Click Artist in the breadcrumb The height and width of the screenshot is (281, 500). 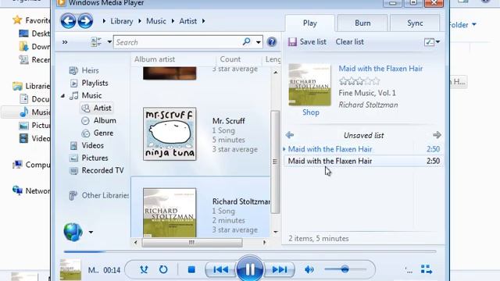187,21
